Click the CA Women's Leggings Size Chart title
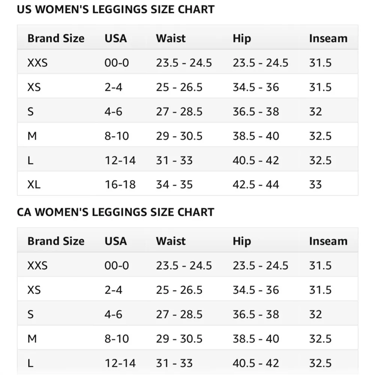375x375 pixels. click(115, 212)
